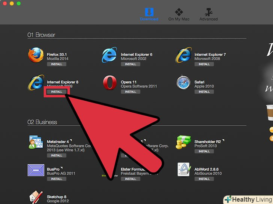Install Opera 11

(x=130, y=92)
